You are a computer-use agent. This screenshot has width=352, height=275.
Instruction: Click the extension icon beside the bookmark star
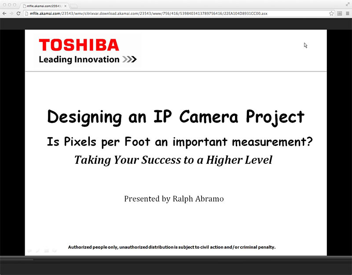340,13
